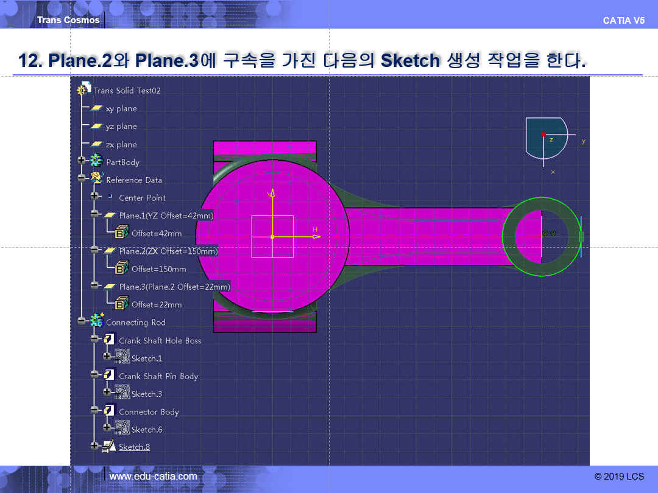658x493 pixels.
Task: Click the Sketch.6 sketch icon
Action: (x=122, y=428)
